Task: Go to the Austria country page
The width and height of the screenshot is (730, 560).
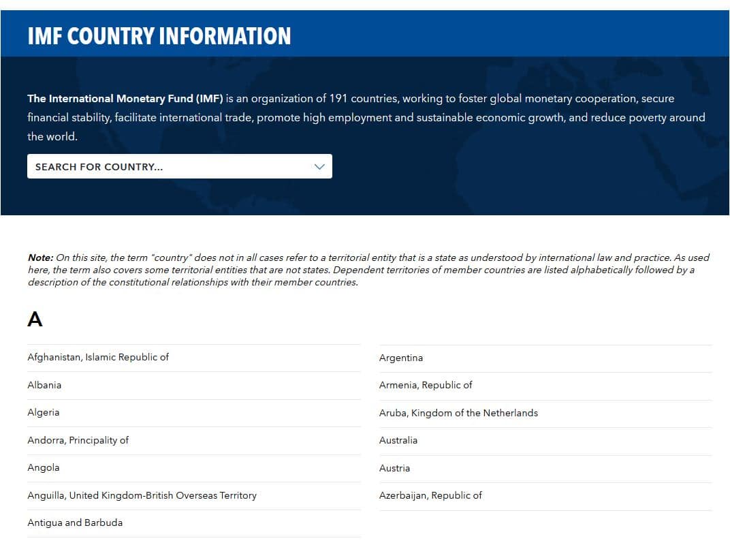Action: click(x=394, y=468)
